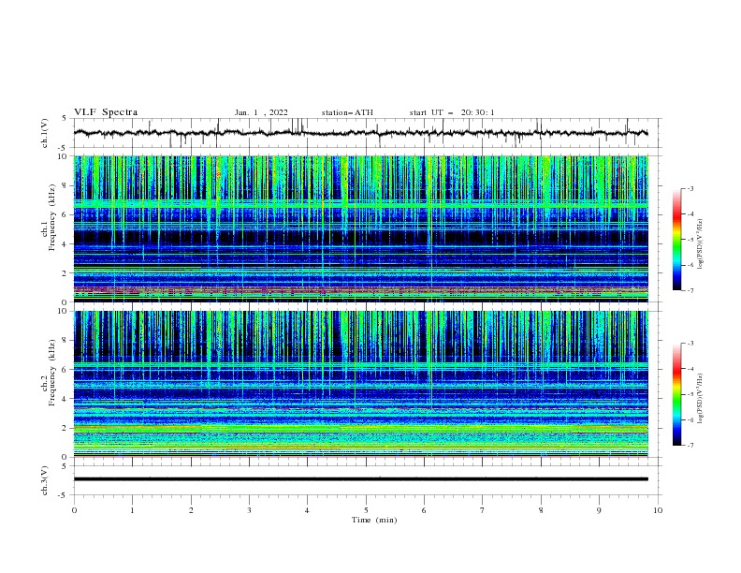741x573 pixels.
Task: Click the date "Jan. 1 , 2022"
Action: pos(261,112)
